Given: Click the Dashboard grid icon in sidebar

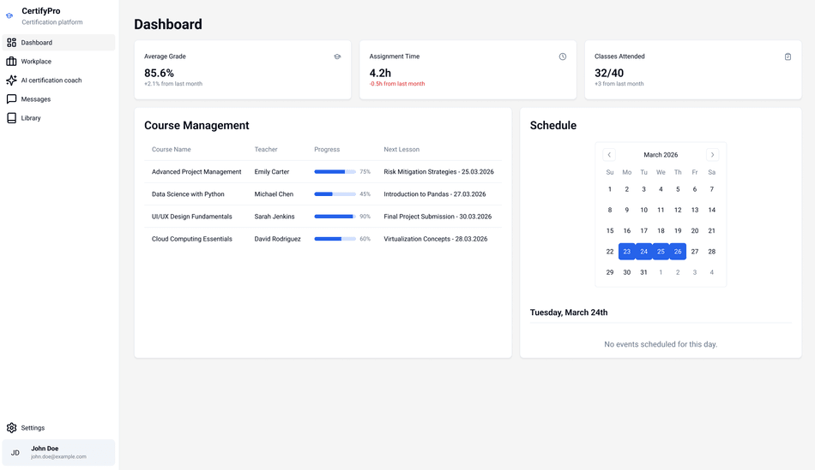Looking at the screenshot, I should pyautogui.click(x=11, y=43).
